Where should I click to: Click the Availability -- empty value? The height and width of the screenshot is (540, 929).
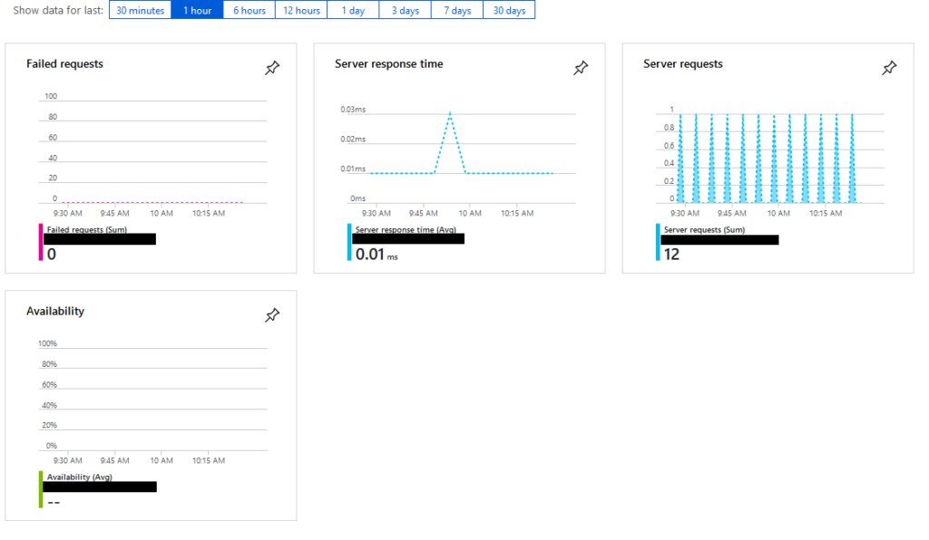click(54, 502)
